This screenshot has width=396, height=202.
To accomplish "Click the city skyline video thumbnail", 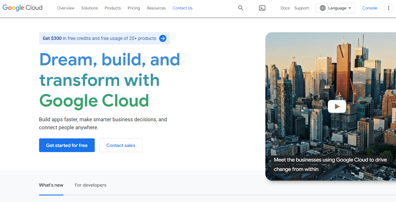I will (331, 106).
